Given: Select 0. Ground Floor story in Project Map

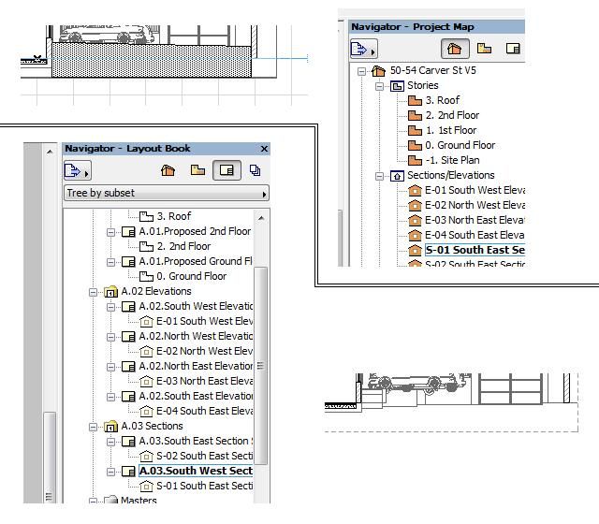Looking at the screenshot, I should [460, 145].
